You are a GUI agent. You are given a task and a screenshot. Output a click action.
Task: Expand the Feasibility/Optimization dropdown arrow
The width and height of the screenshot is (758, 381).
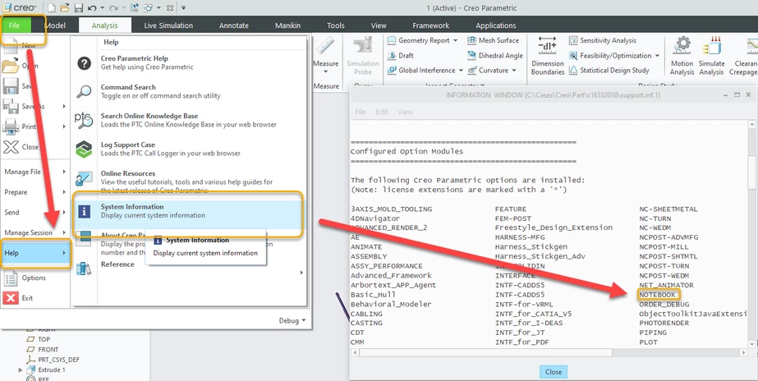(x=658, y=56)
